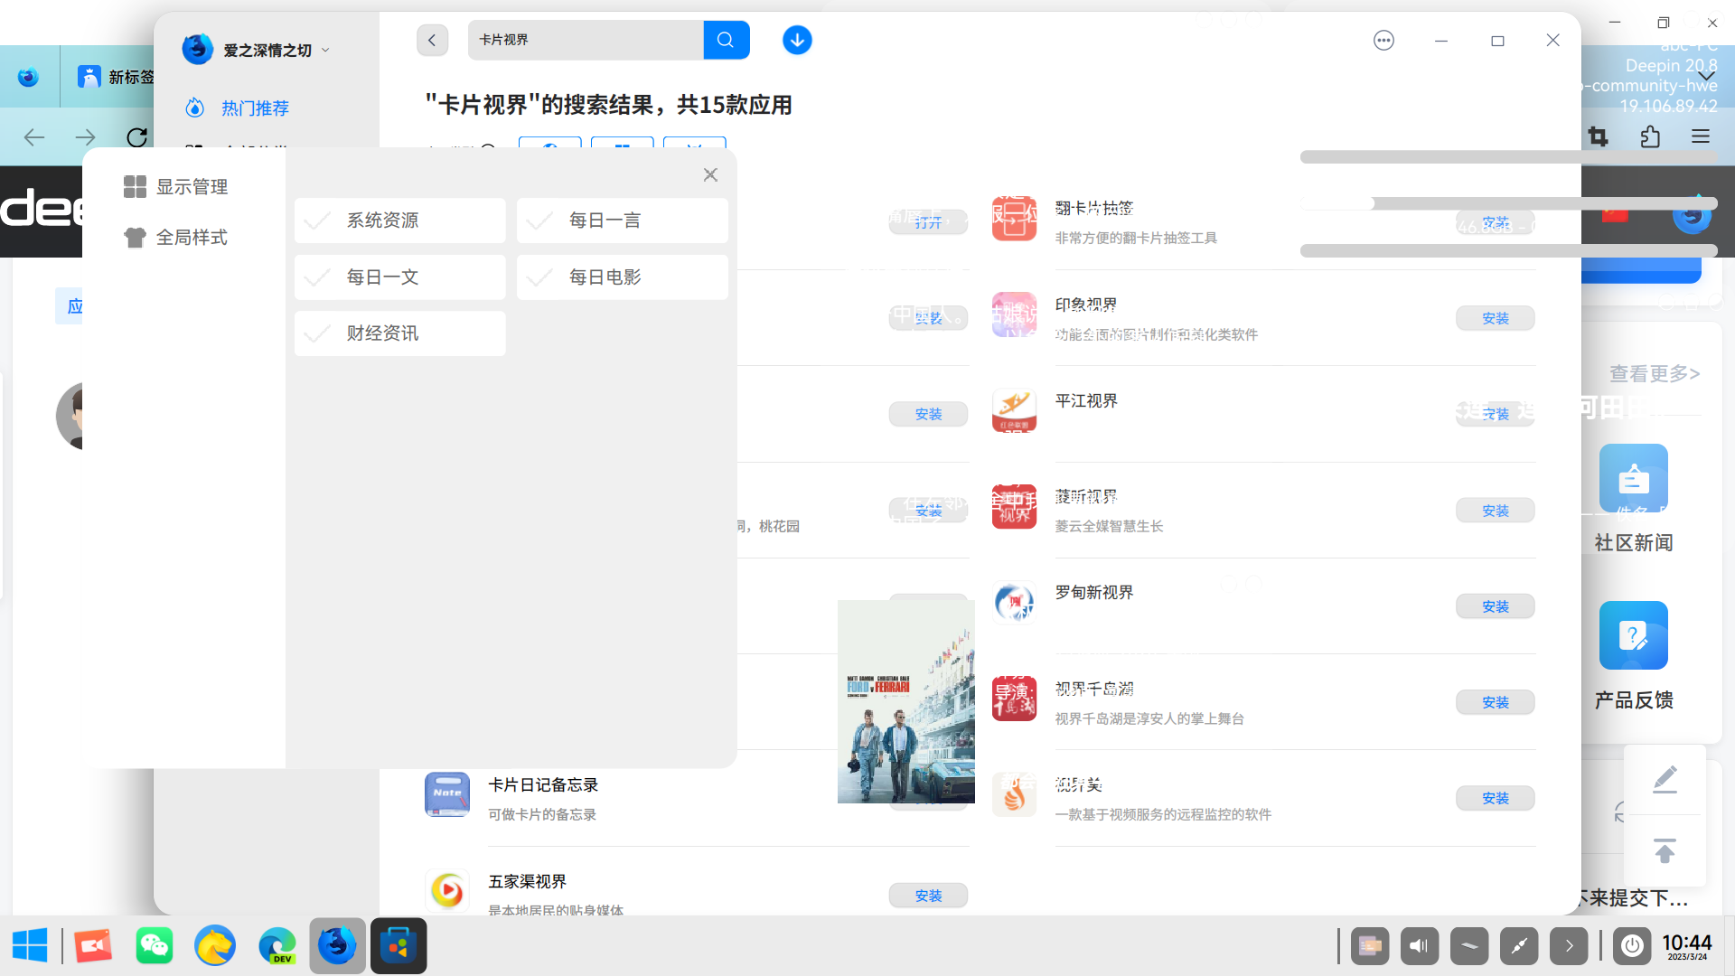
Task: Open the ellipsis menu in the app store
Action: tap(1383, 40)
